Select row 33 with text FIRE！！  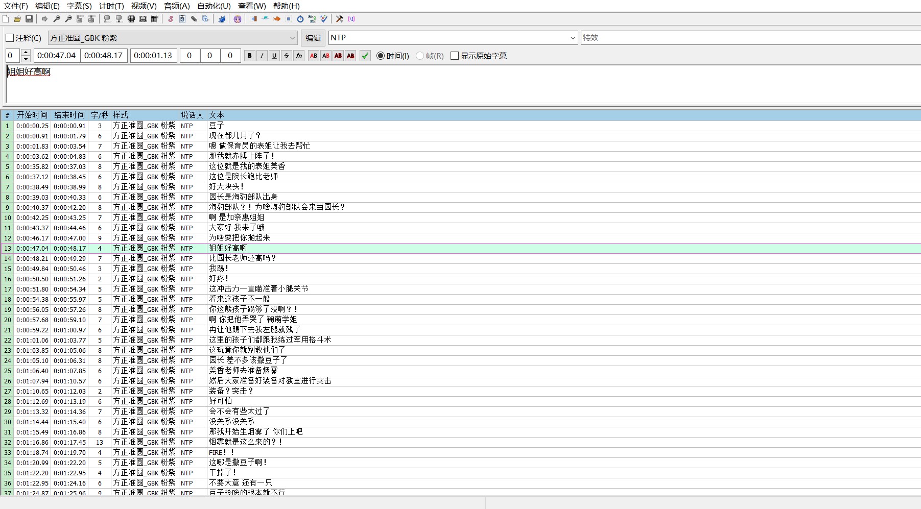point(461,452)
